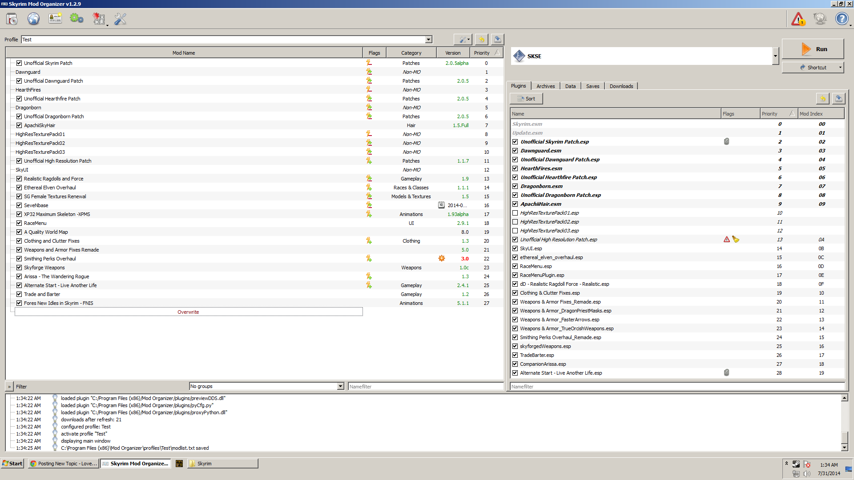
Task: Click the Windows Start button
Action: (12, 464)
